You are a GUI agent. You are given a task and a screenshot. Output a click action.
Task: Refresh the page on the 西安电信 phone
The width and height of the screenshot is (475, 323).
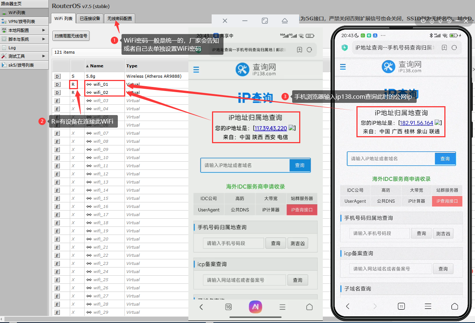coord(310,50)
